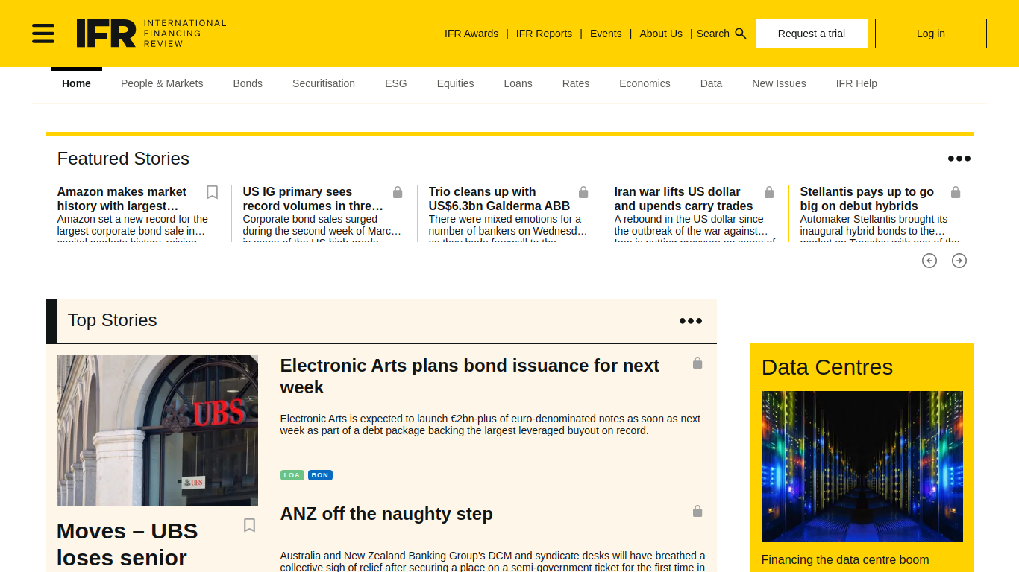This screenshot has height=572, width=1019.
Task: Open Financing the data centre boom link
Action: 845,560
